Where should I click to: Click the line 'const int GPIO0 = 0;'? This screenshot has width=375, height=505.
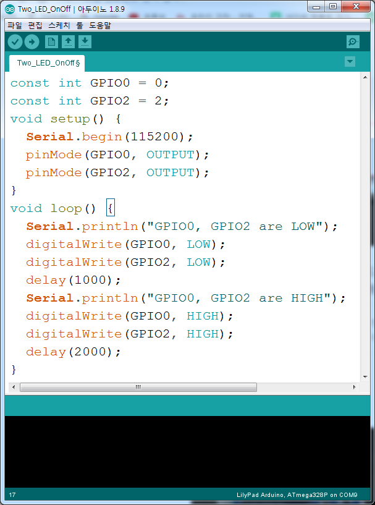point(90,83)
